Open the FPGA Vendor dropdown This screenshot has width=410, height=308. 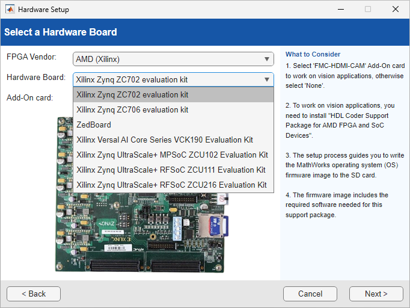[173, 59]
